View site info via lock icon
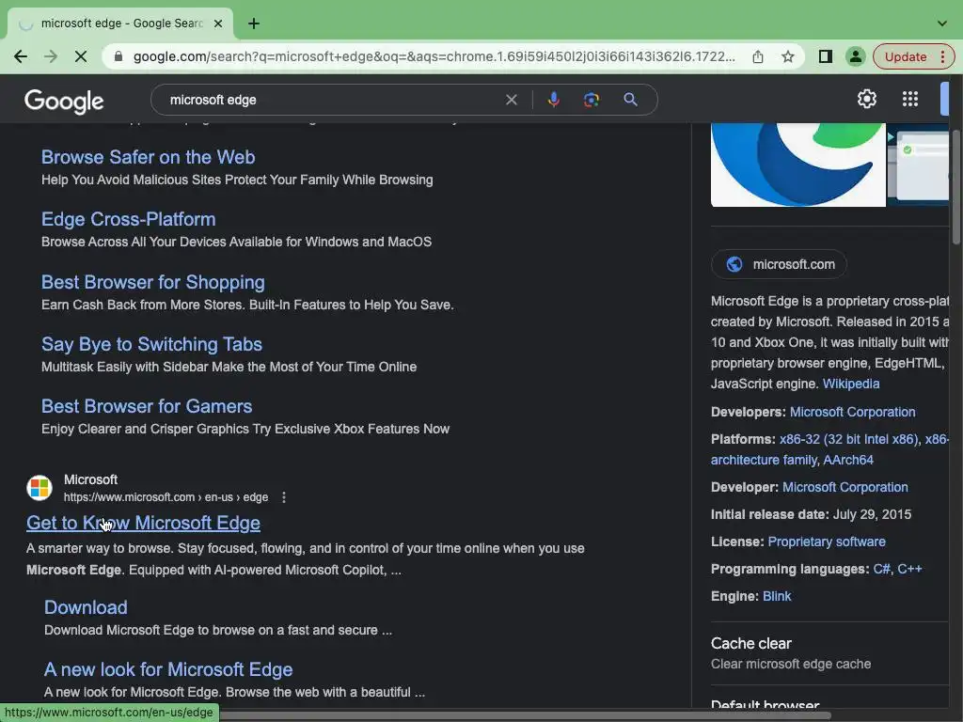Image resolution: width=963 pixels, height=722 pixels. (118, 56)
